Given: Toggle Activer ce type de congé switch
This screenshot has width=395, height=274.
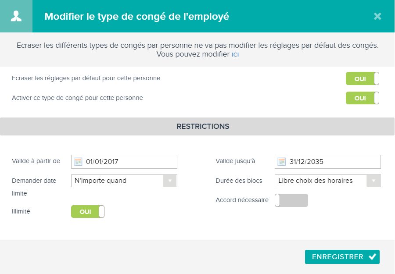Looking at the screenshot, I should [x=362, y=98].
